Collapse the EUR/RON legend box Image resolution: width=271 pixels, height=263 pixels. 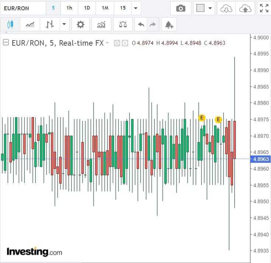[x=6, y=43]
